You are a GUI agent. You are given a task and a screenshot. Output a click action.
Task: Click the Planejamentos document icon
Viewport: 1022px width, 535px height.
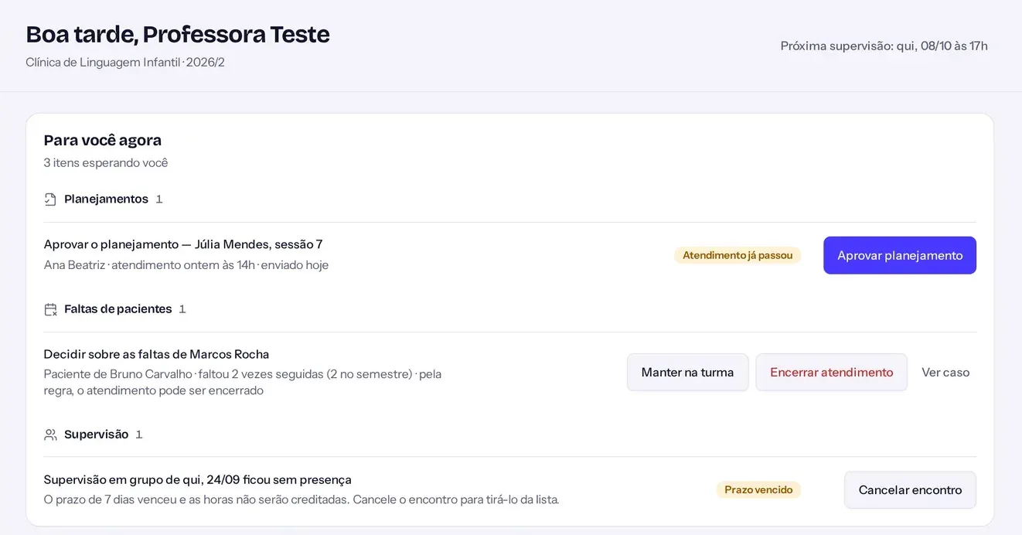tap(50, 199)
